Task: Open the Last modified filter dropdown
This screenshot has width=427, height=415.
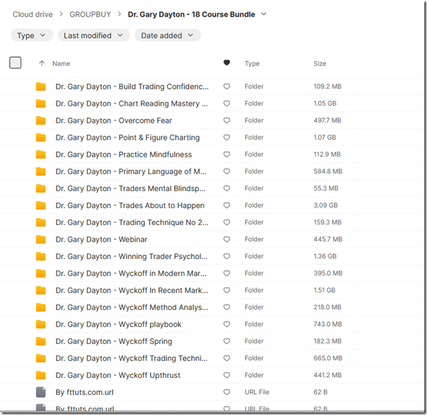Action: pos(93,35)
